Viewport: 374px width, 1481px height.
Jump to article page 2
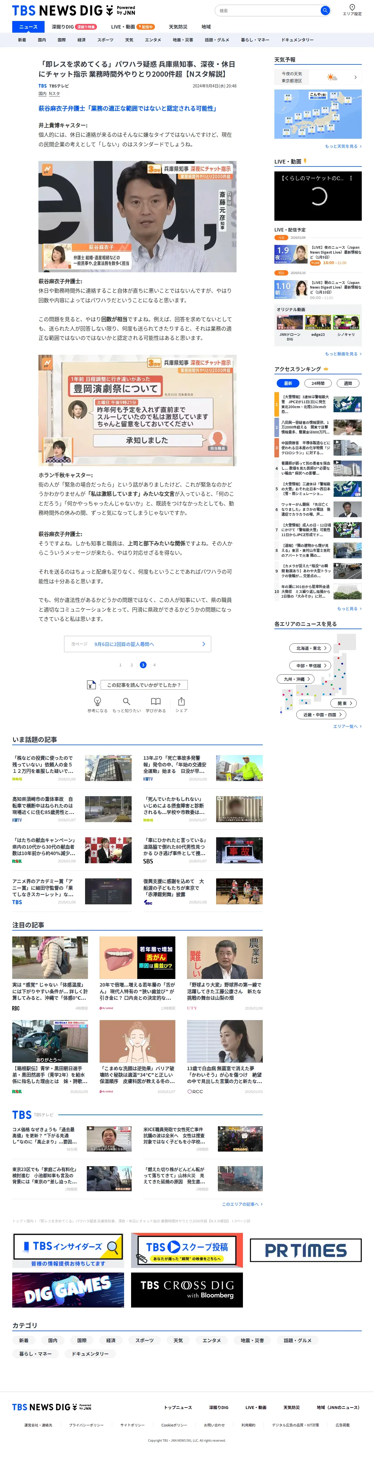[132, 665]
